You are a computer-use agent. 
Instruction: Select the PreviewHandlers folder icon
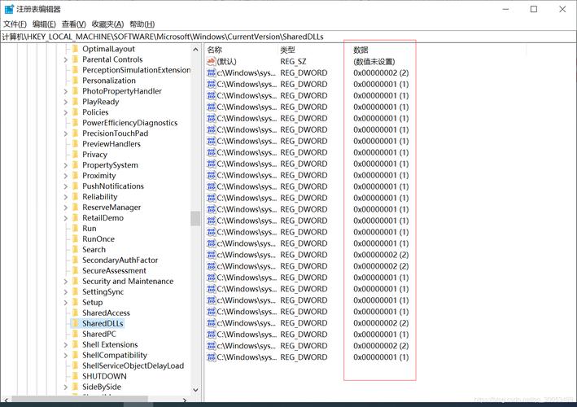[x=76, y=144]
